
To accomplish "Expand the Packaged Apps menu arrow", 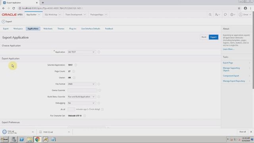I will [106, 15].
